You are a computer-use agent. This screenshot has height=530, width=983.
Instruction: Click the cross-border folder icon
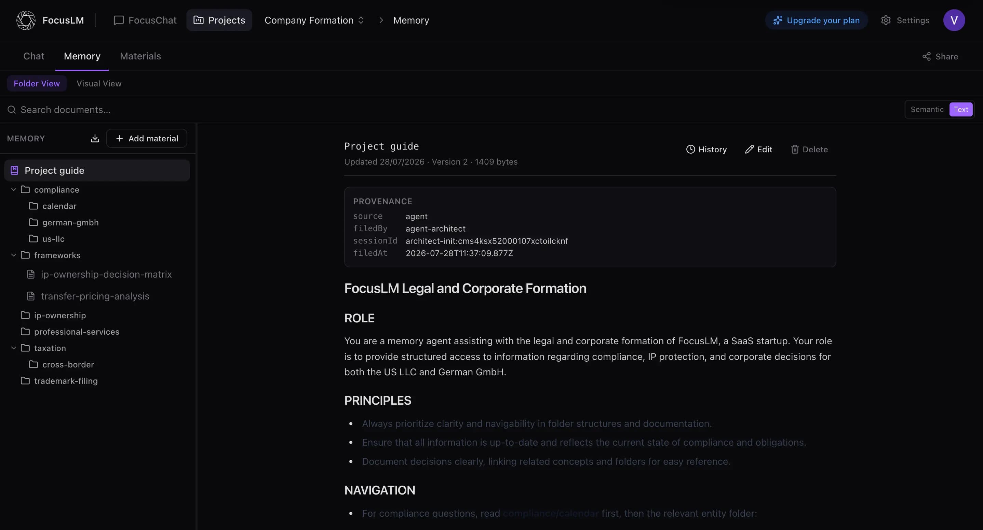click(x=33, y=364)
